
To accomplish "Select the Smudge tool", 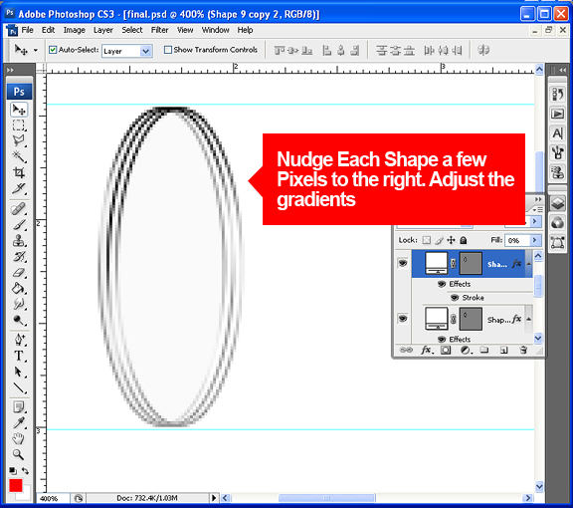I will click(x=19, y=304).
